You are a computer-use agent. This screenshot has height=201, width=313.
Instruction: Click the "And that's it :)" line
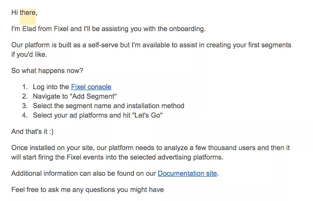point(32,132)
